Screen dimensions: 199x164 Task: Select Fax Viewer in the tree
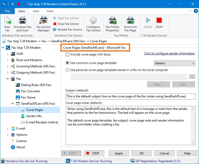[28, 97]
